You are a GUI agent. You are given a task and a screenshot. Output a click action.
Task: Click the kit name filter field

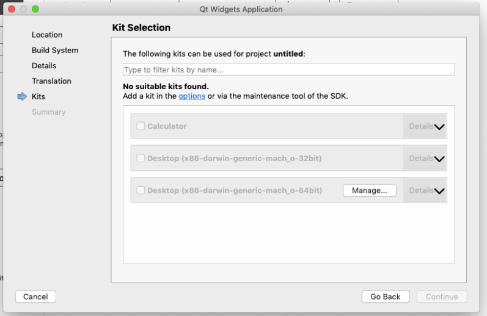click(x=288, y=70)
